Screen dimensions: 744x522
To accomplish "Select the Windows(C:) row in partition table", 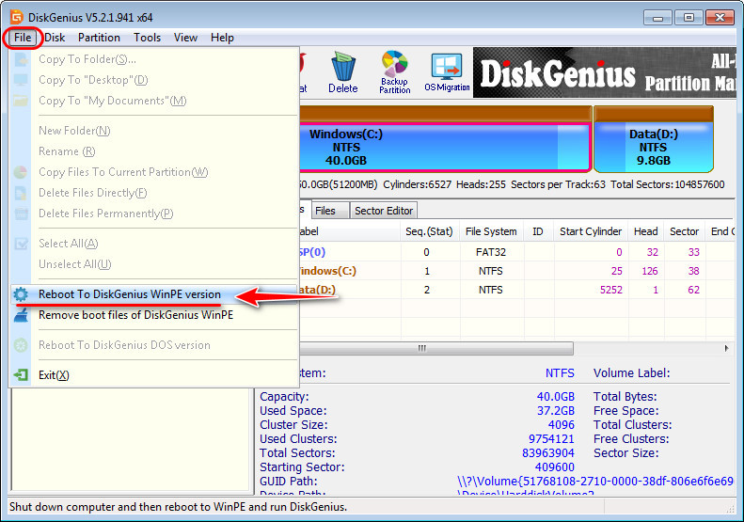I will tap(516, 271).
